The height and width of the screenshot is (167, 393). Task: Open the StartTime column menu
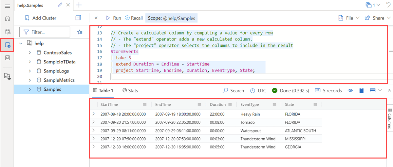click(x=145, y=104)
